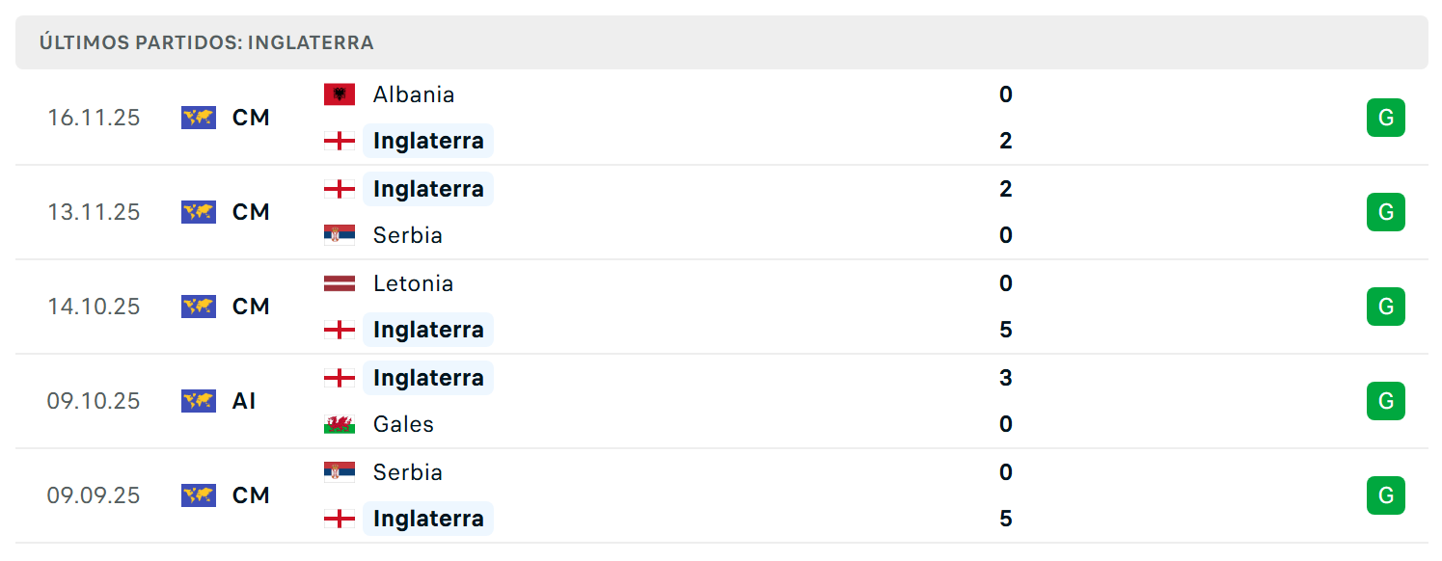Click the Albania flag icon

[x=340, y=94]
